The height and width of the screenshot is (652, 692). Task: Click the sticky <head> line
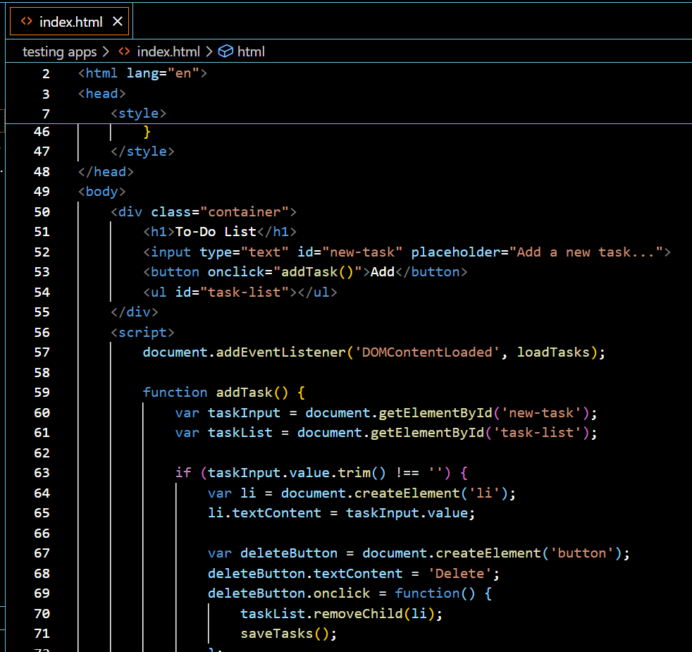pyautogui.click(x=102, y=93)
